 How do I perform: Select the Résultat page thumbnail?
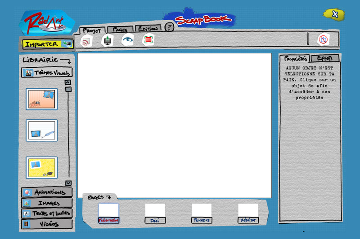click(248, 210)
